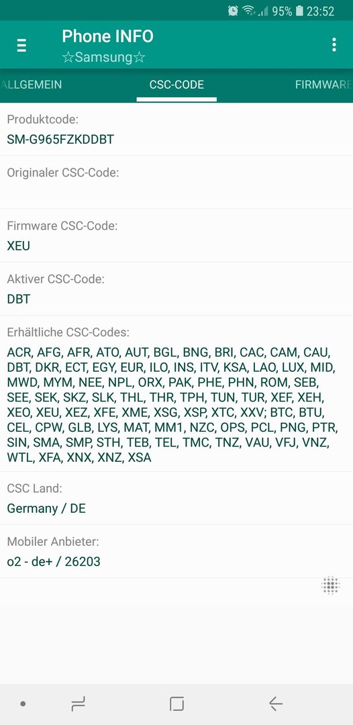Open the three-dot overflow menu

coord(334,45)
